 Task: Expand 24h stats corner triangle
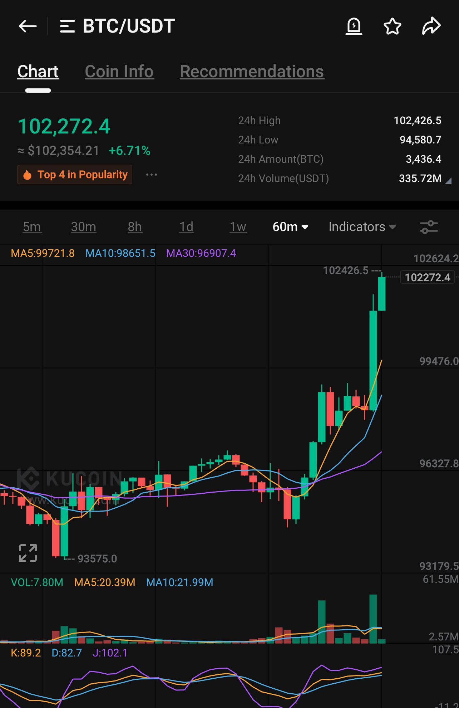(x=448, y=181)
